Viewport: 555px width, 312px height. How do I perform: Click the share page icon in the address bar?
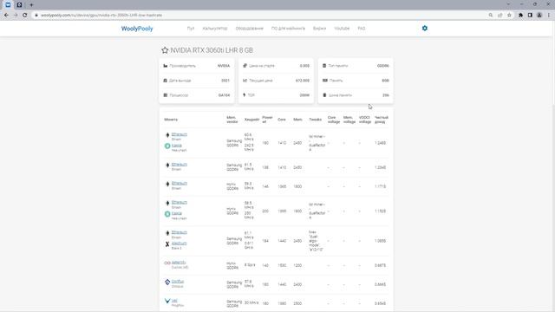click(x=500, y=16)
